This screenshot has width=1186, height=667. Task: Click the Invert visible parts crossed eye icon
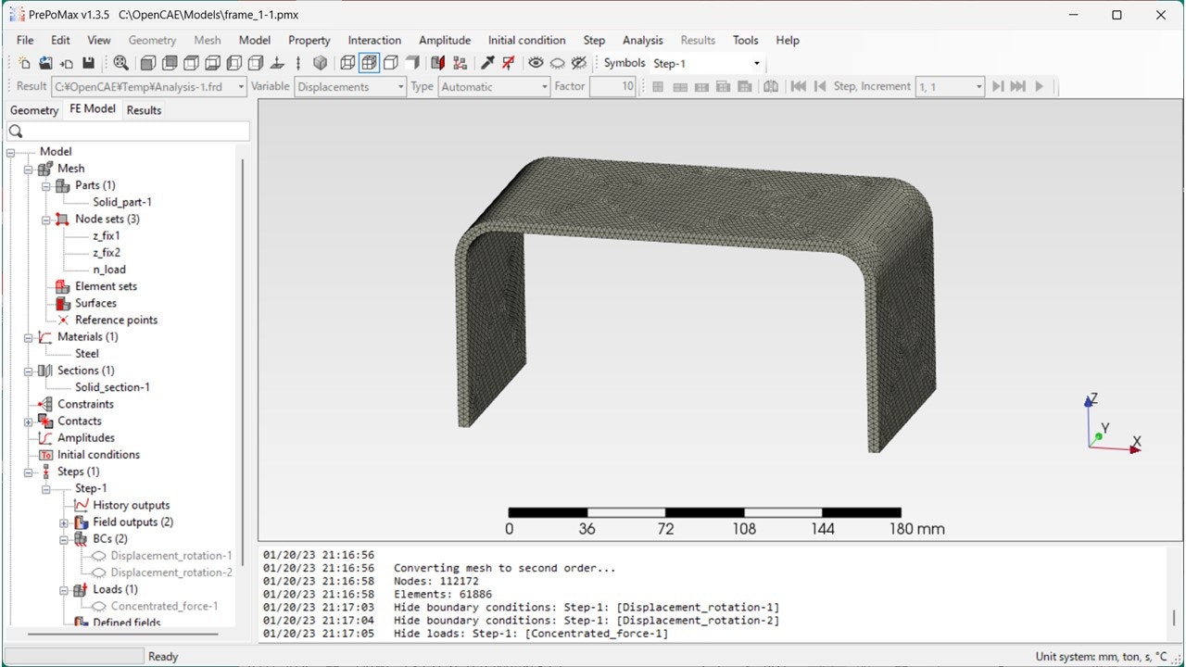[579, 63]
